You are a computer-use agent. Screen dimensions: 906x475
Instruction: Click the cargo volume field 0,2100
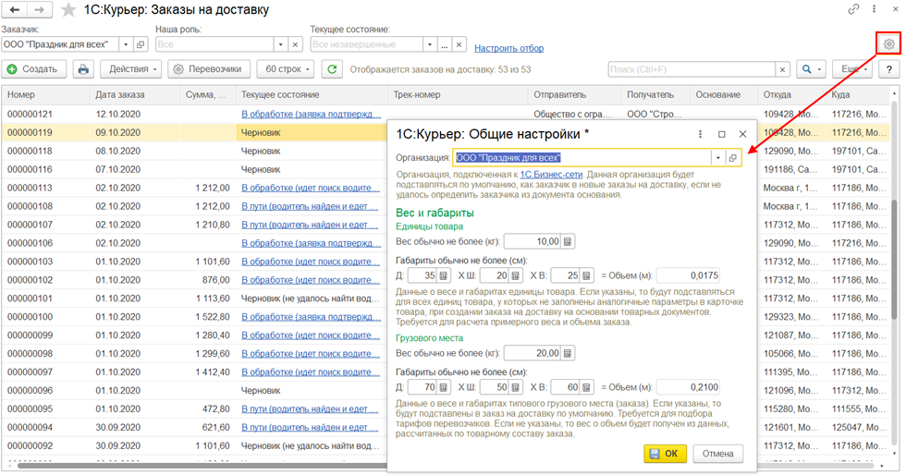(x=688, y=387)
